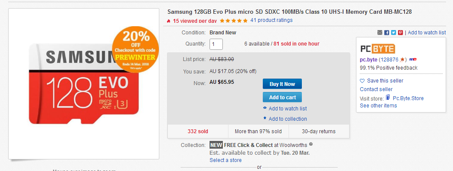Click the PC BYTE seller logo
This screenshot has width=453, height=171.
coord(377,49)
